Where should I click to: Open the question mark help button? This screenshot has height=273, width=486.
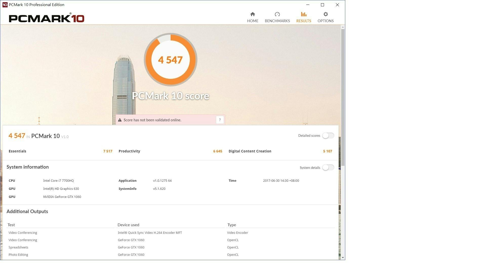(220, 120)
